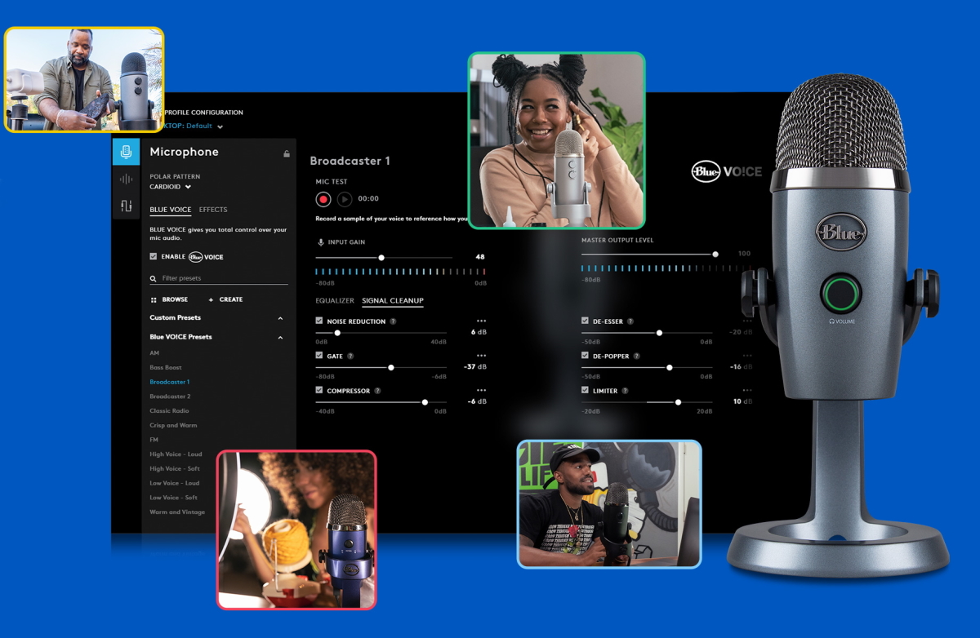Click the magnifier icon in Filter presets
This screenshot has height=638, width=980.
(153, 279)
